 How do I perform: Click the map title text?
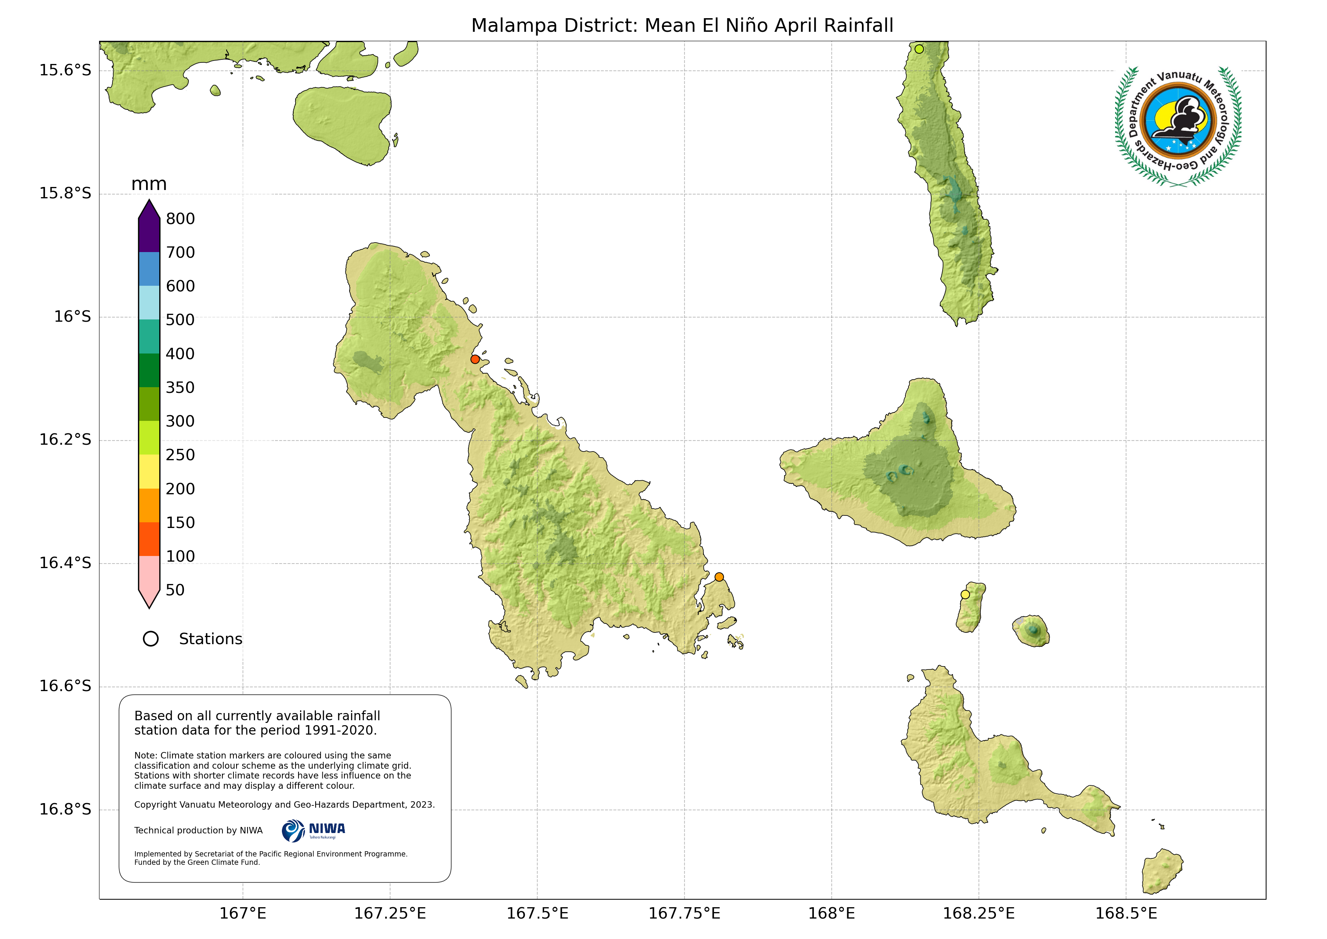682,25
